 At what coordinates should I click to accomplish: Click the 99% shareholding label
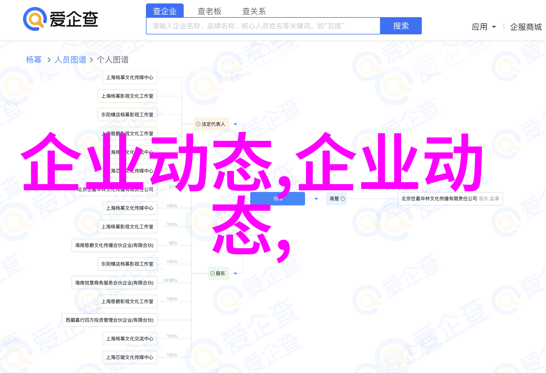(173, 243)
